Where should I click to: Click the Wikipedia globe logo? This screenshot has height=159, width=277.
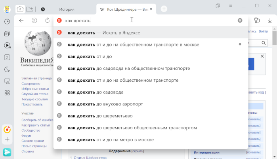click(x=38, y=43)
